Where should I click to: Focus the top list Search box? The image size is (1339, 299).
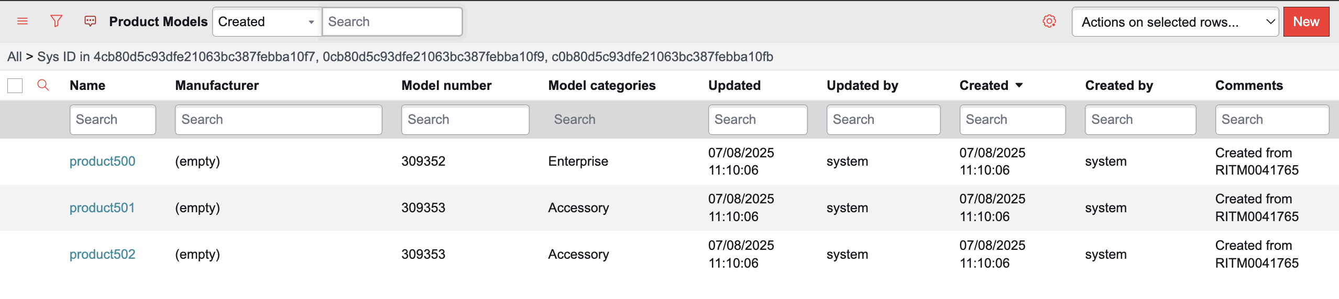392,21
